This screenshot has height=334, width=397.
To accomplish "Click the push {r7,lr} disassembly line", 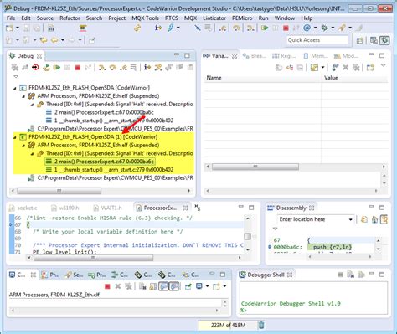I will [332, 247].
